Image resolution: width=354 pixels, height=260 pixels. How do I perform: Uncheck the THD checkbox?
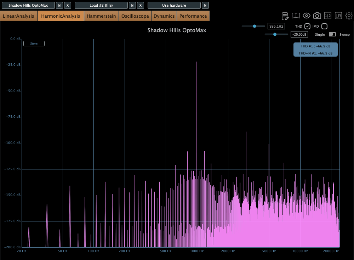click(308, 26)
